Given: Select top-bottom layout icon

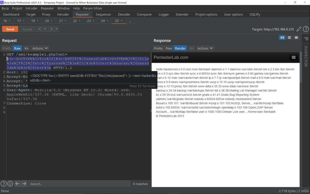Looking at the screenshot, I should click(289, 38).
